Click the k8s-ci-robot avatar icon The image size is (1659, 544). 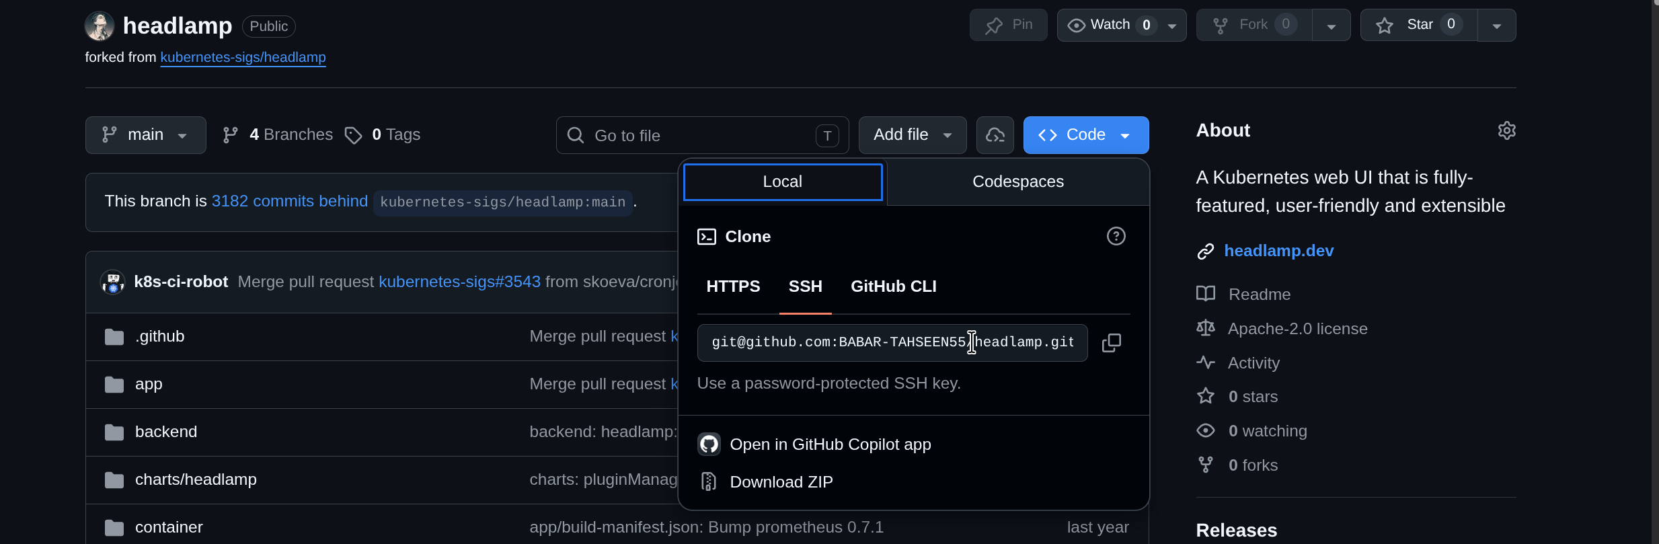pyautogui.click(x=113, y=282)
